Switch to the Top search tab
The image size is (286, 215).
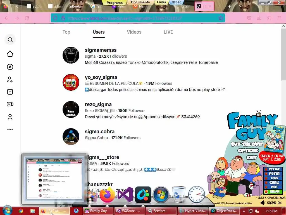(x=66, y=32)
